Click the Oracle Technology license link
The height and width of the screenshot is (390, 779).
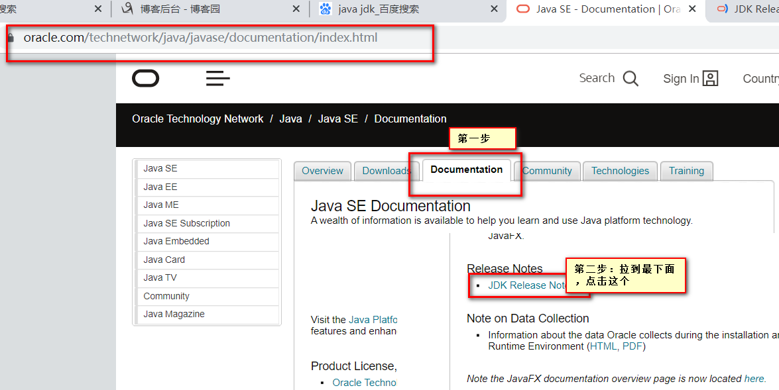pyautogui.click(x=364, y=383)
